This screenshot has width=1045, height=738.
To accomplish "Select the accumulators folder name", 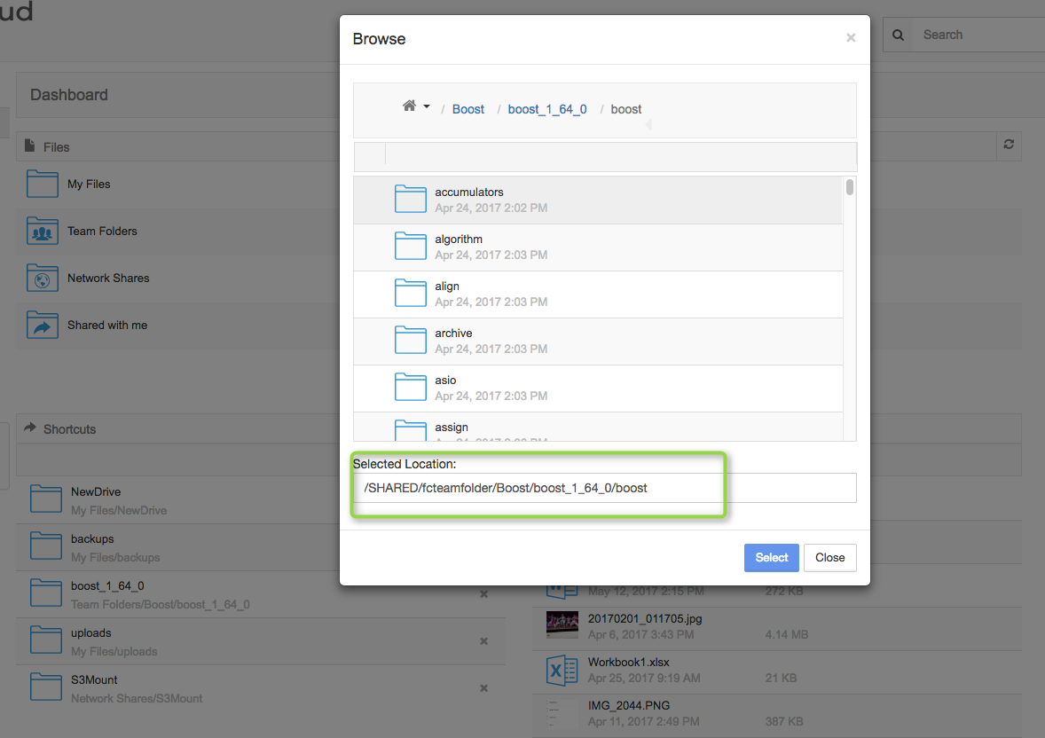I will [469, 192].
